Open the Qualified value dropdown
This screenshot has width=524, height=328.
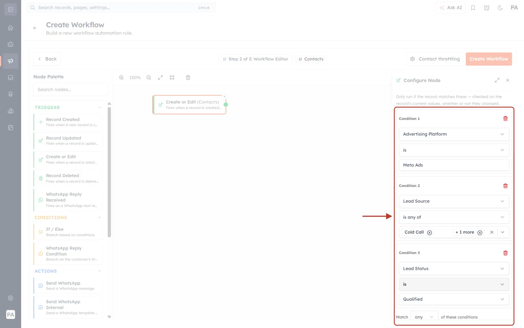(454, 299)
